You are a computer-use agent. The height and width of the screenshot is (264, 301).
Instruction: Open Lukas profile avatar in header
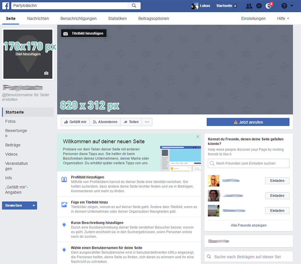pyautogui.click(x=195, y=6)
